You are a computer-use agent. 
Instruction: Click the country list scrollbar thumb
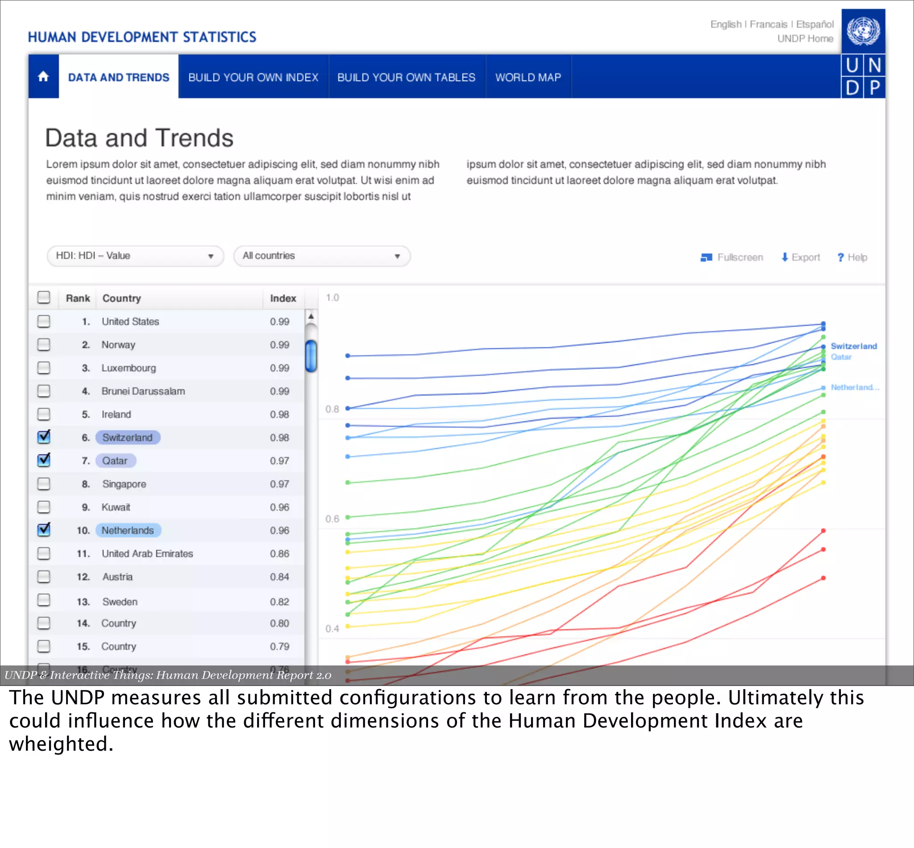click(311, 356)
